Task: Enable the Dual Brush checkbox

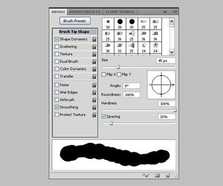Action: pos(56,62)
